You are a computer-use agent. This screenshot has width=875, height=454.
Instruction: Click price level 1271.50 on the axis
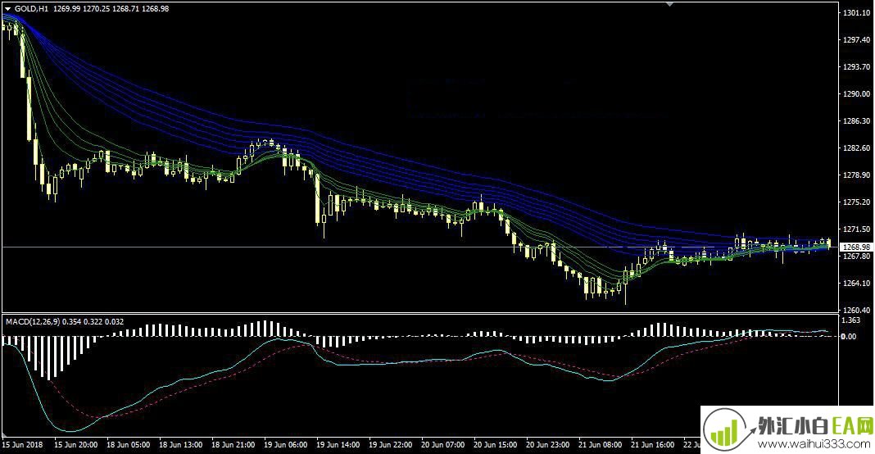tap(858, 229)
